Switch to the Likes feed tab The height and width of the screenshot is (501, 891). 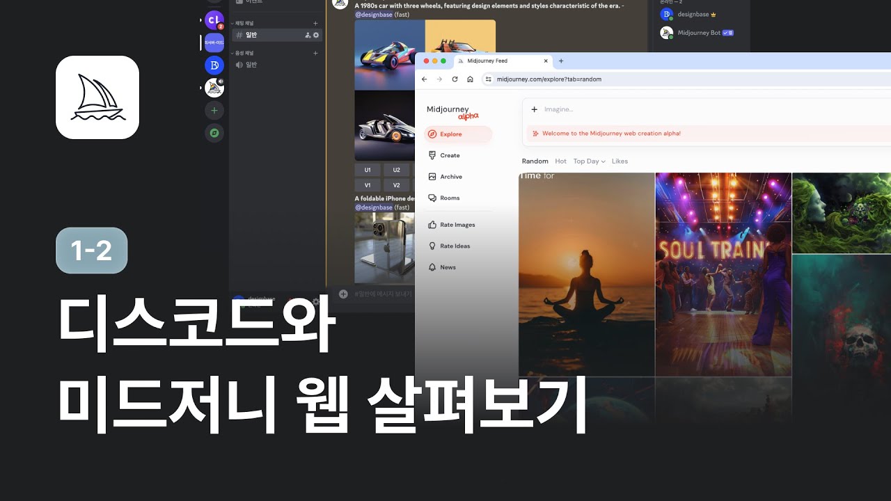coord(620,161)
